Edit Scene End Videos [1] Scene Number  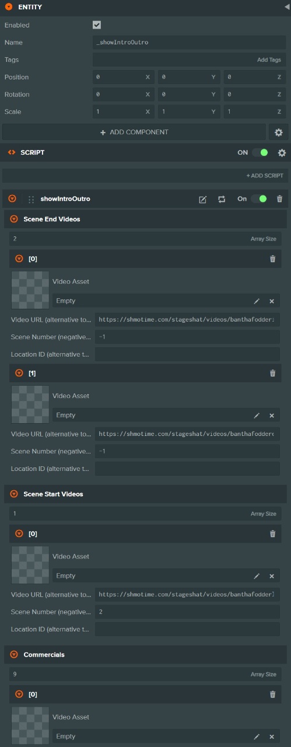[187, 451]
